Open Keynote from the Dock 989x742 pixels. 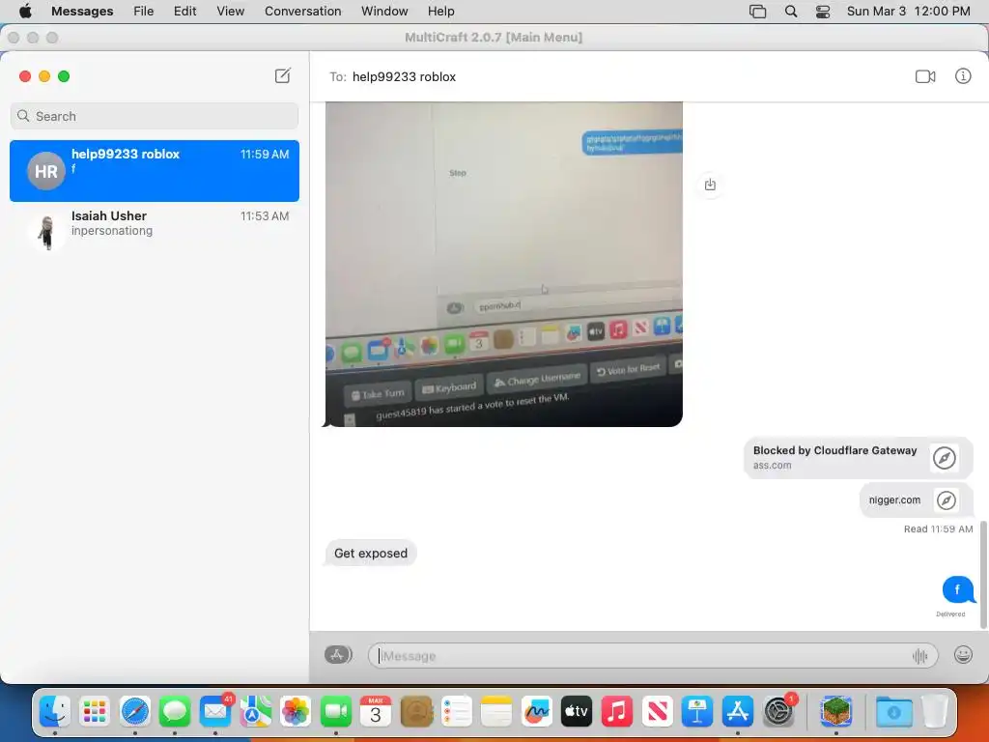pos(697,712)
